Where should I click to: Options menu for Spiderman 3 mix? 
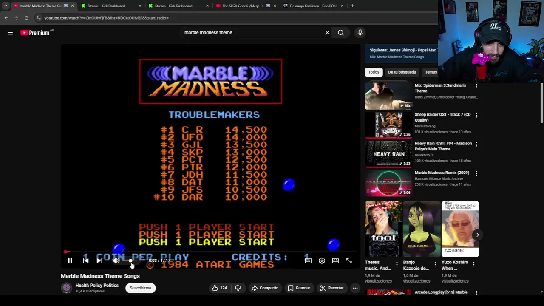(x=476, y=86)
